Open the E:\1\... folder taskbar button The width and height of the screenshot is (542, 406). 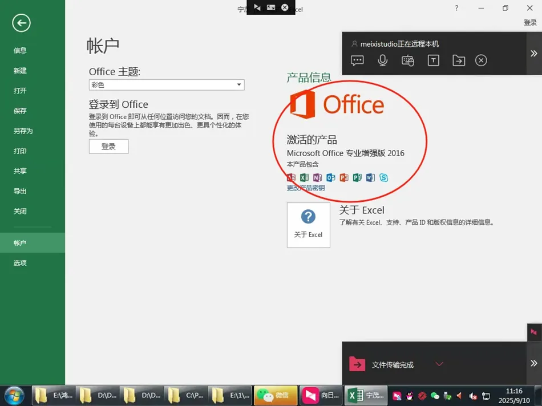[x=231, y=395]
